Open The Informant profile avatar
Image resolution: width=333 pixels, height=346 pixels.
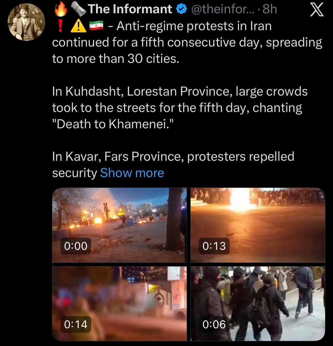point(26,22)
